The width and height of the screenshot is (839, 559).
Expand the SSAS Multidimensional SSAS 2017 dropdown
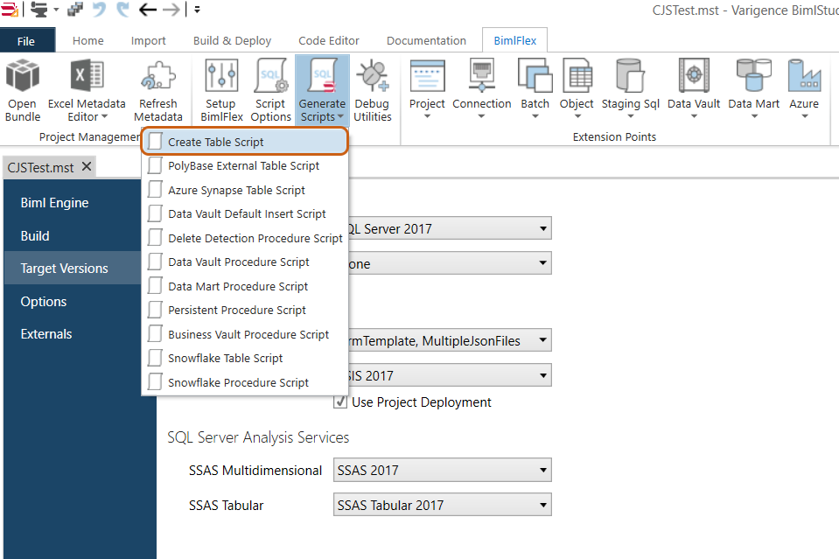coord(442,470)
